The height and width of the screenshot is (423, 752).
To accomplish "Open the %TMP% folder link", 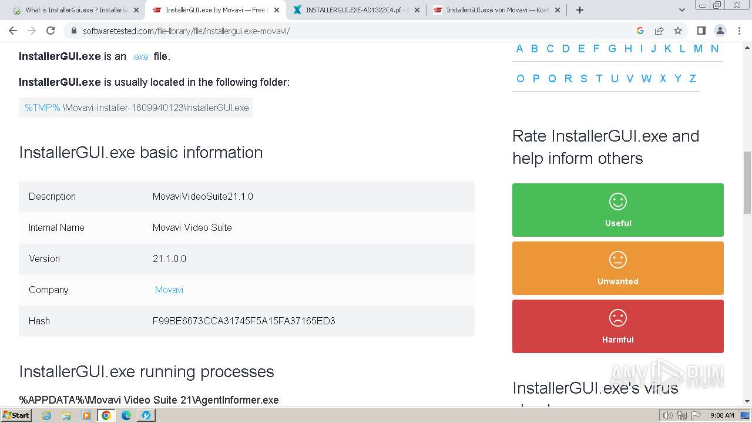I will pos(42,108).
